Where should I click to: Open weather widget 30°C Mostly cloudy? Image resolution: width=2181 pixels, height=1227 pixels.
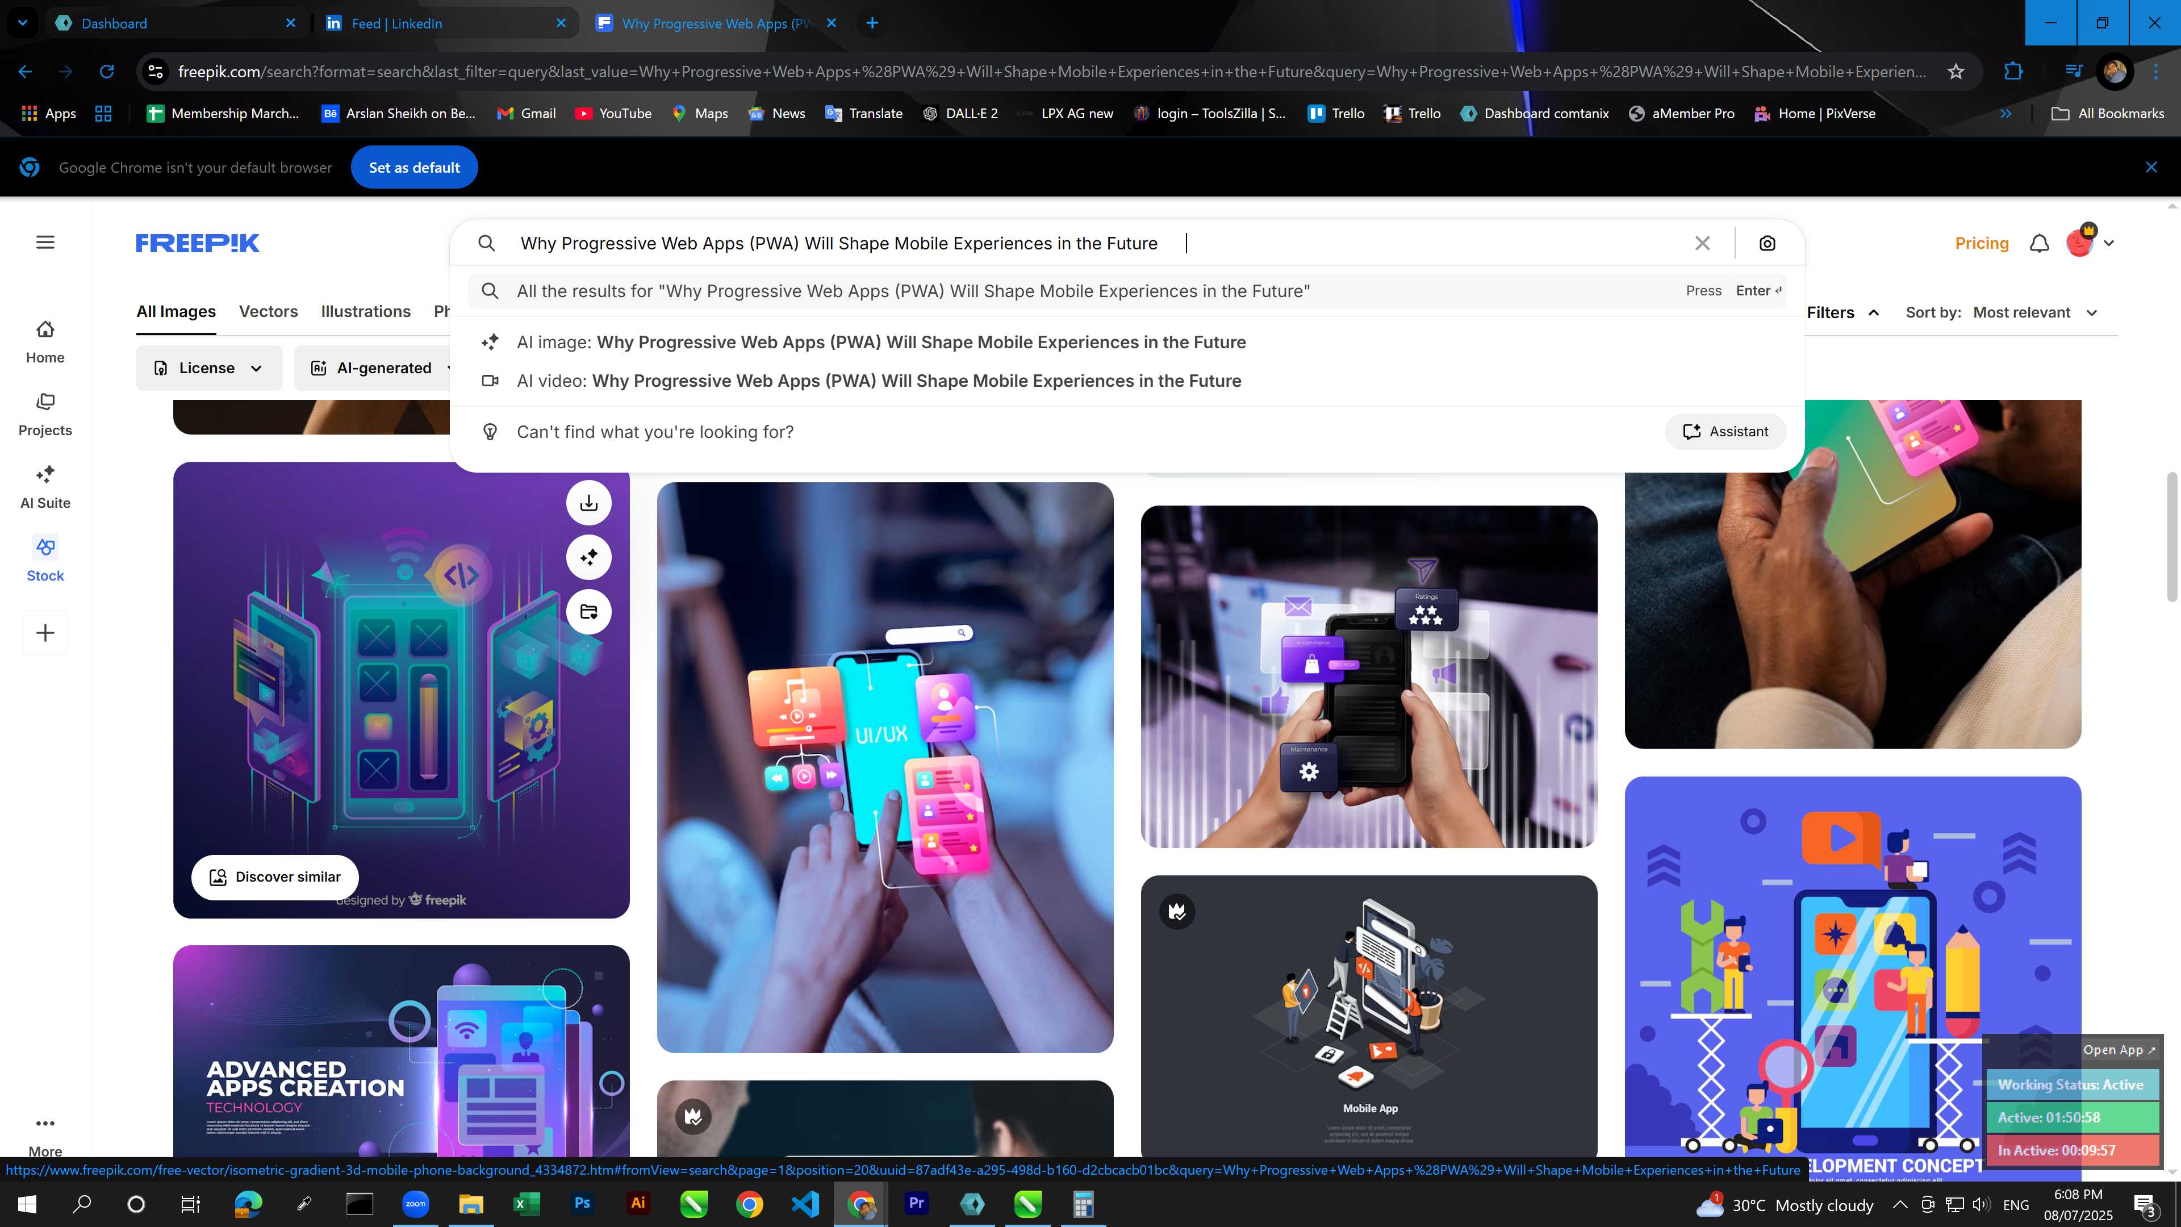pyautogui.click(x=1785, y=1205)
